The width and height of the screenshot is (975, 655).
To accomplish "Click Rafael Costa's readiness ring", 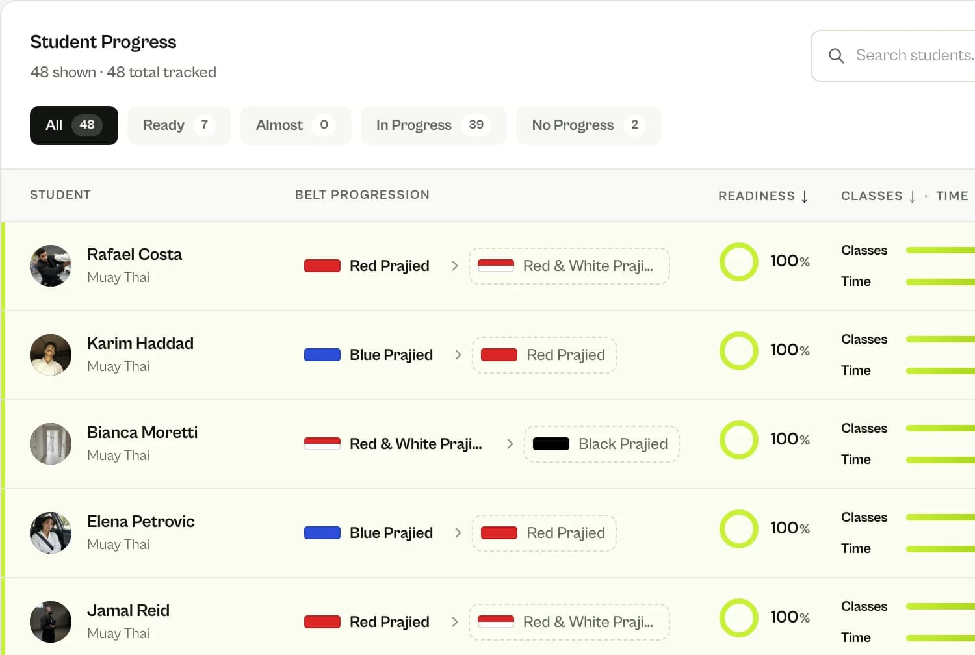I will 739,262.
